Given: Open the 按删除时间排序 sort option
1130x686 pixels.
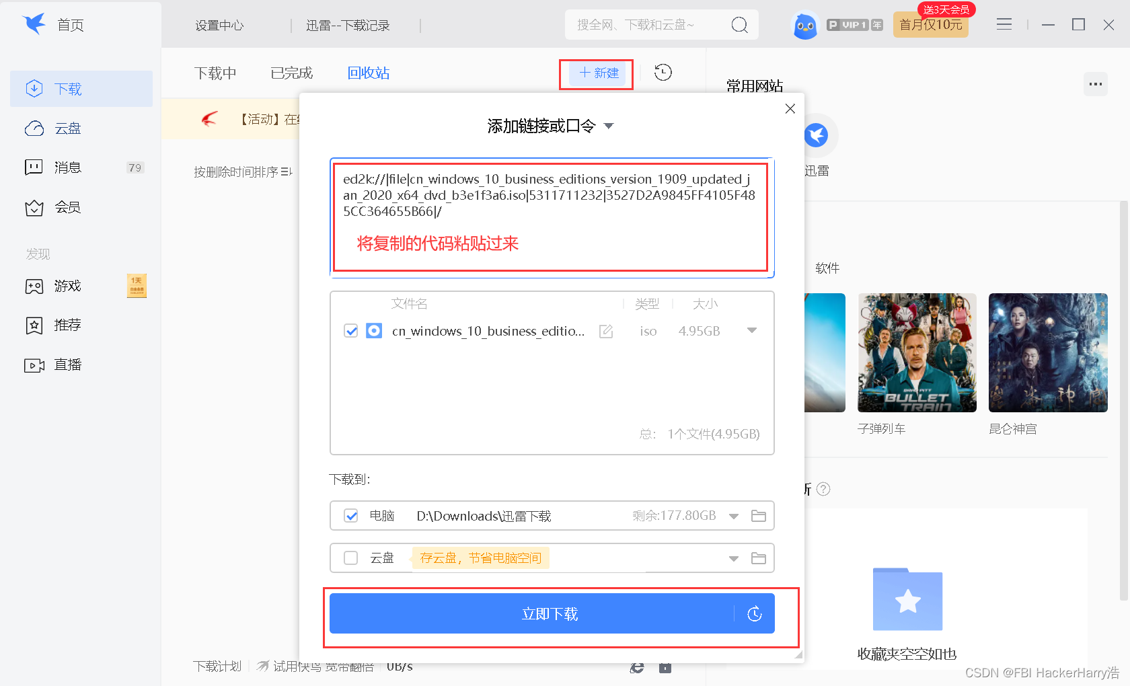Looking at the screenshot, I should click(x=242, y=172).
